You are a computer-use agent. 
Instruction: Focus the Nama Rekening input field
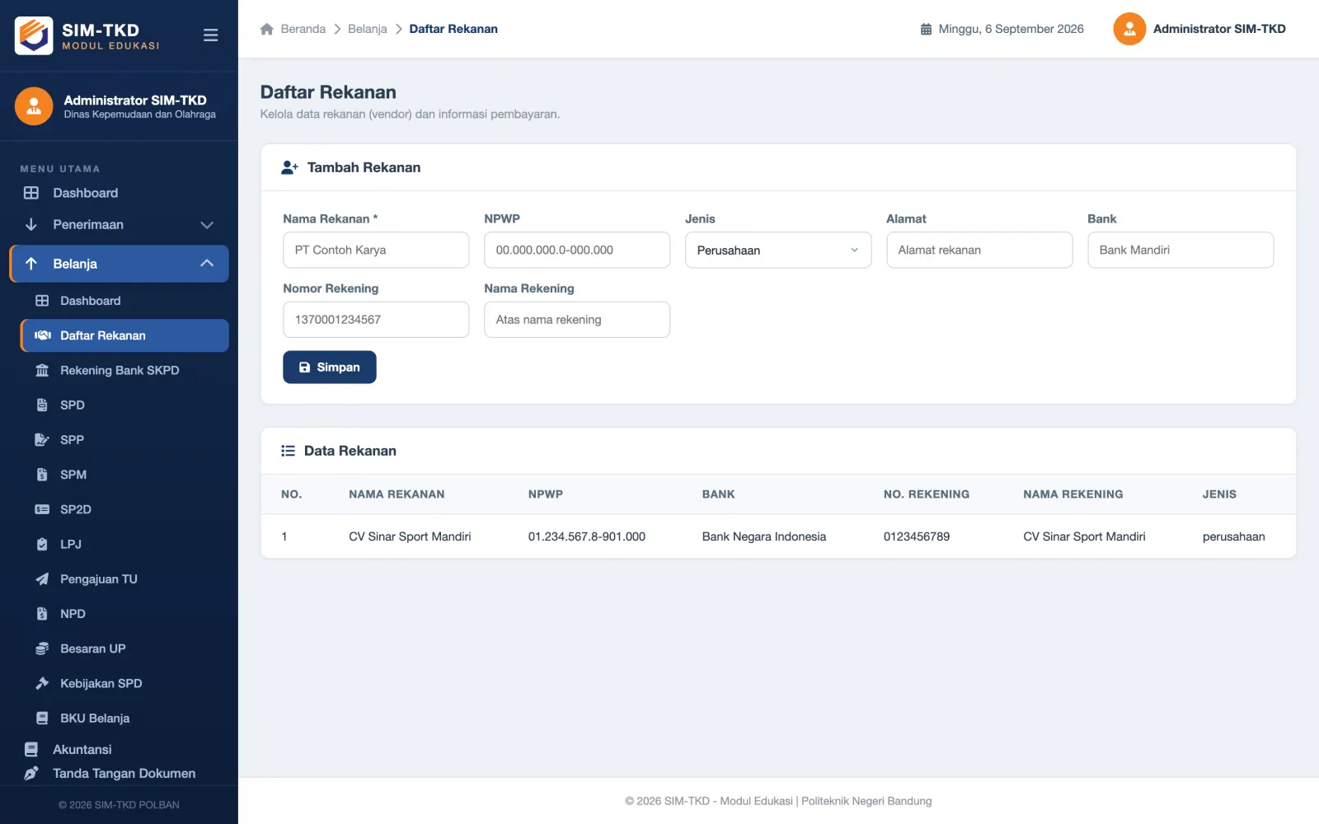(x=577, y=320)
